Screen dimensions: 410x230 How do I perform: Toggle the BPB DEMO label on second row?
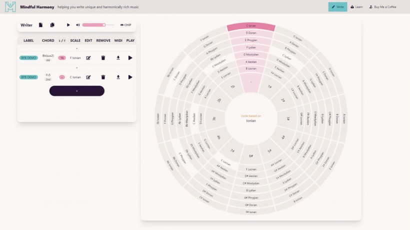click(x=28, y=77)
